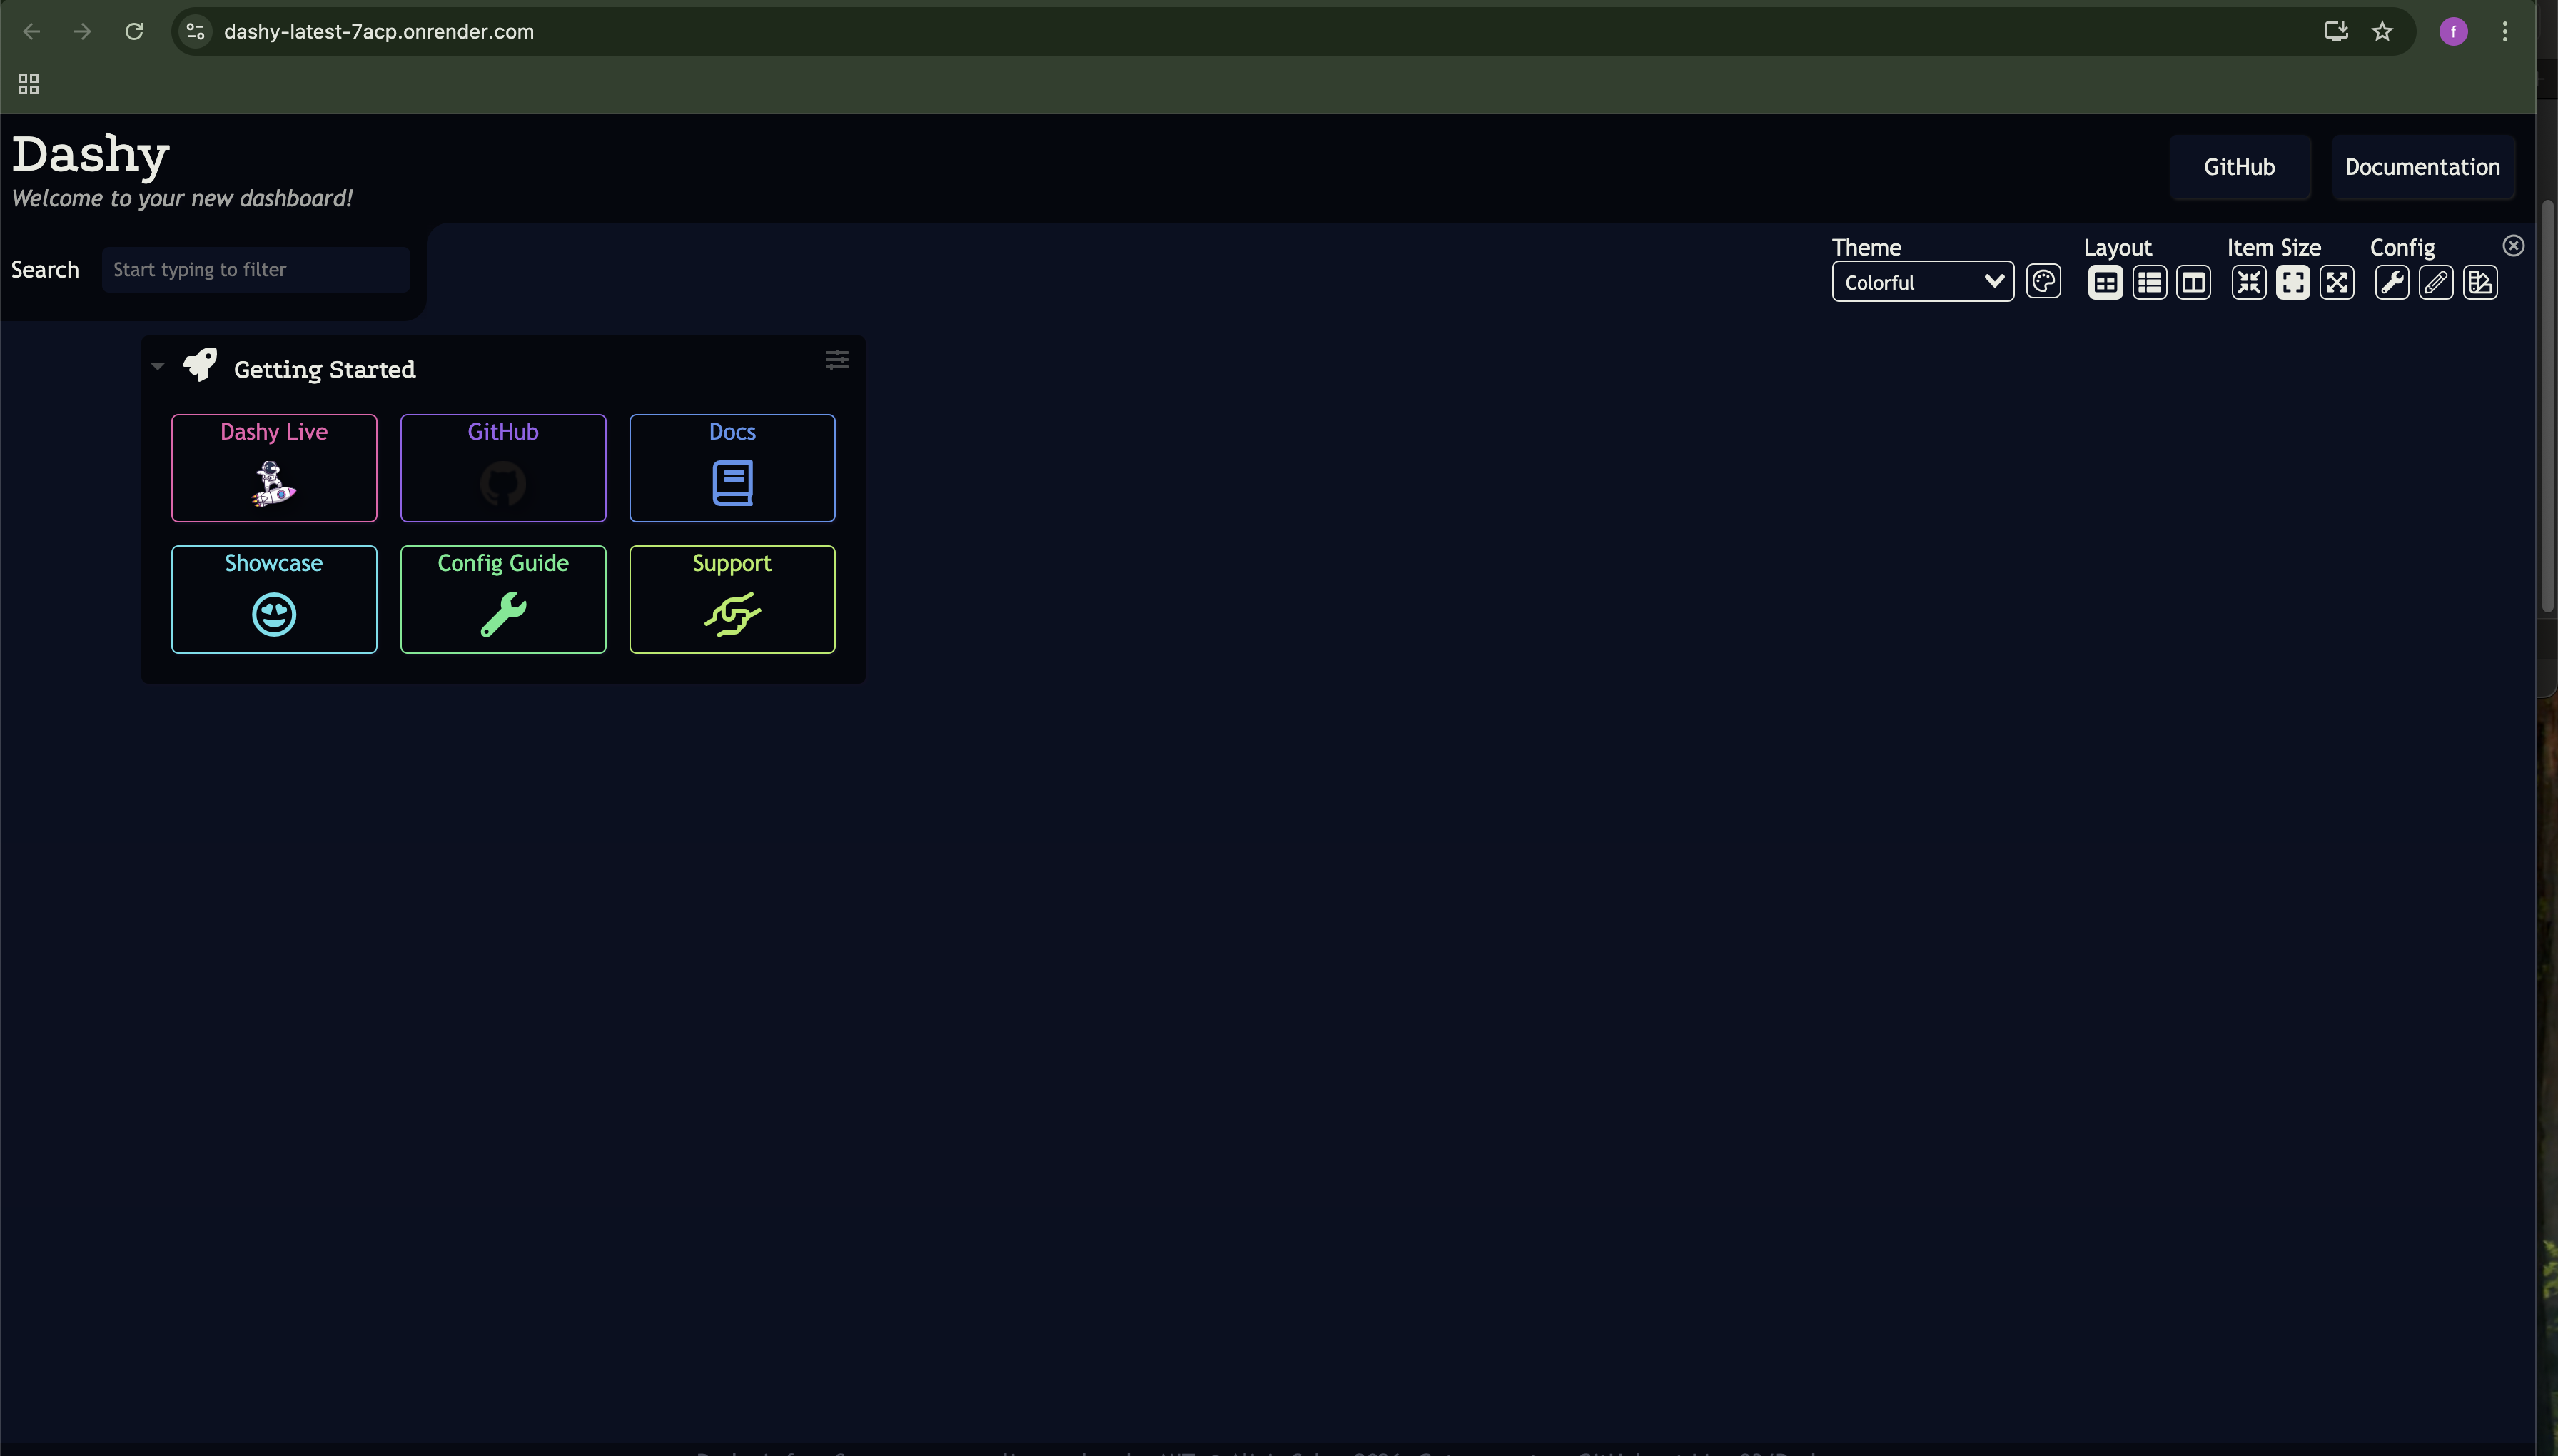The image size is (2558, 1456).
Task: Enter interactive edit mode with pencil icon
Action: tap(2435, 283)
